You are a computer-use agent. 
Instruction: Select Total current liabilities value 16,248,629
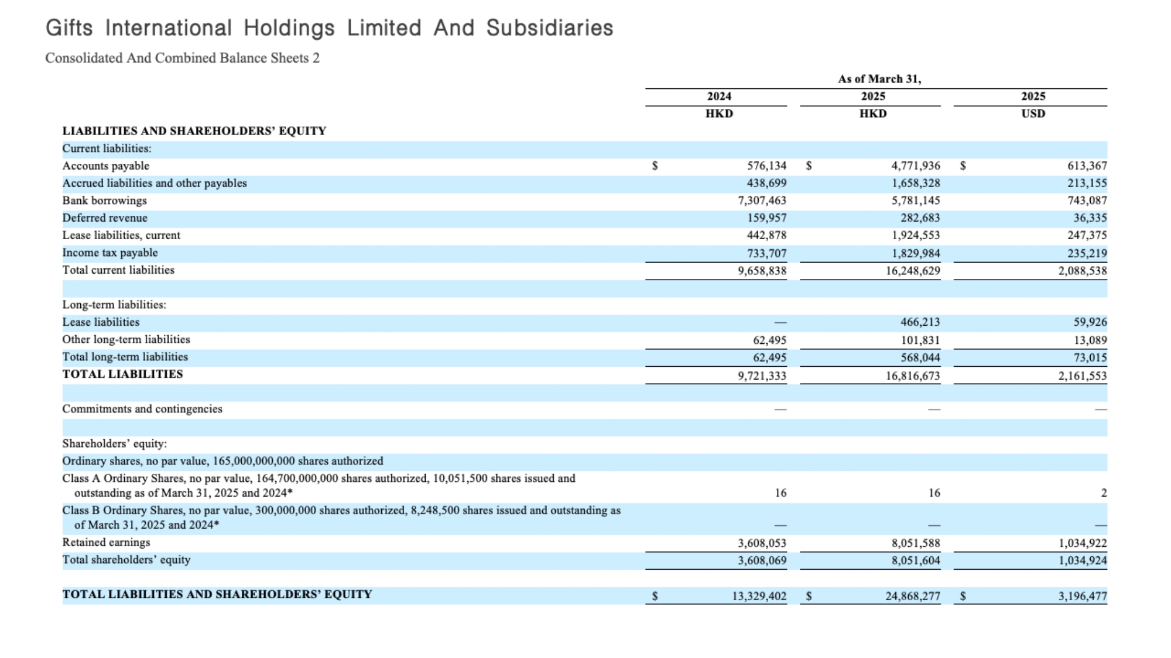913,271
